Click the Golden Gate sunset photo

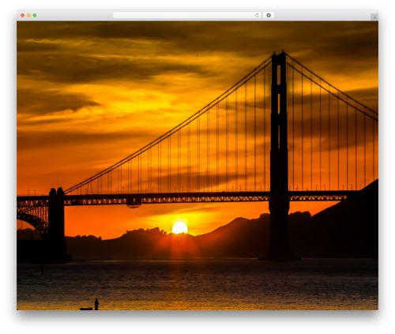(197, 166)
